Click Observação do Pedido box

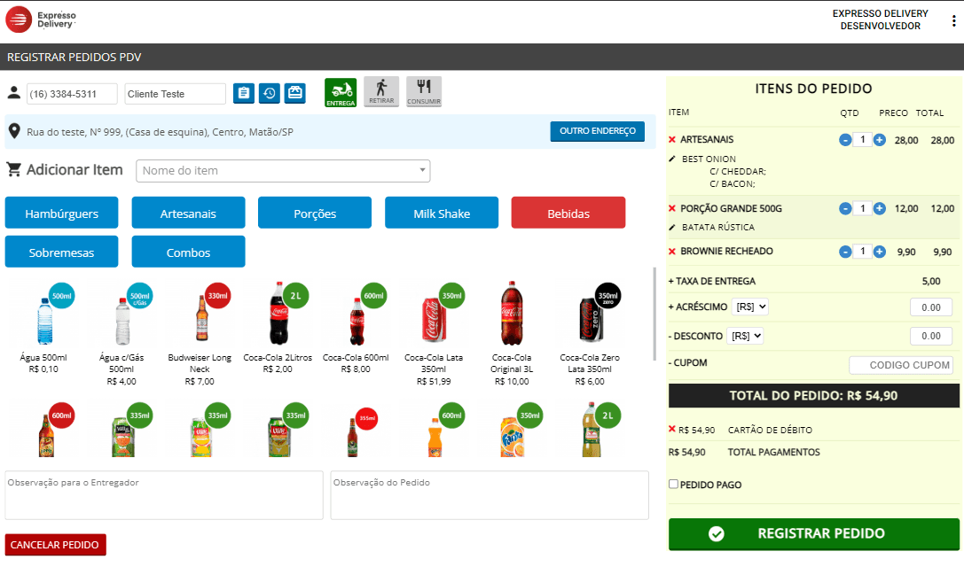[x=490, y=495]
